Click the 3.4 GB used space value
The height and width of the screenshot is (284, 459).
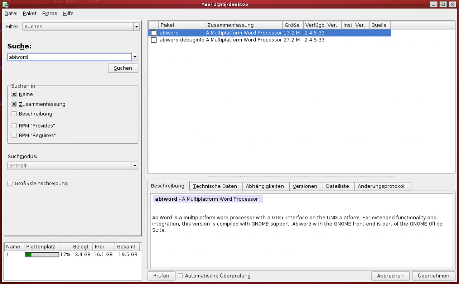coord(83,255)
